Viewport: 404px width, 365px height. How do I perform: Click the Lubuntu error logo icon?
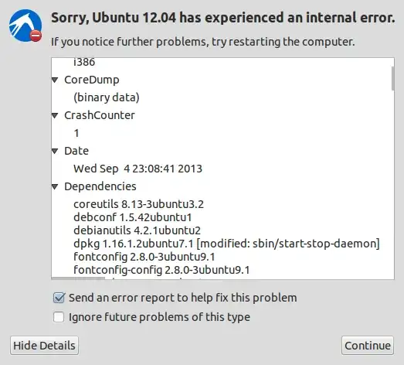25,26
